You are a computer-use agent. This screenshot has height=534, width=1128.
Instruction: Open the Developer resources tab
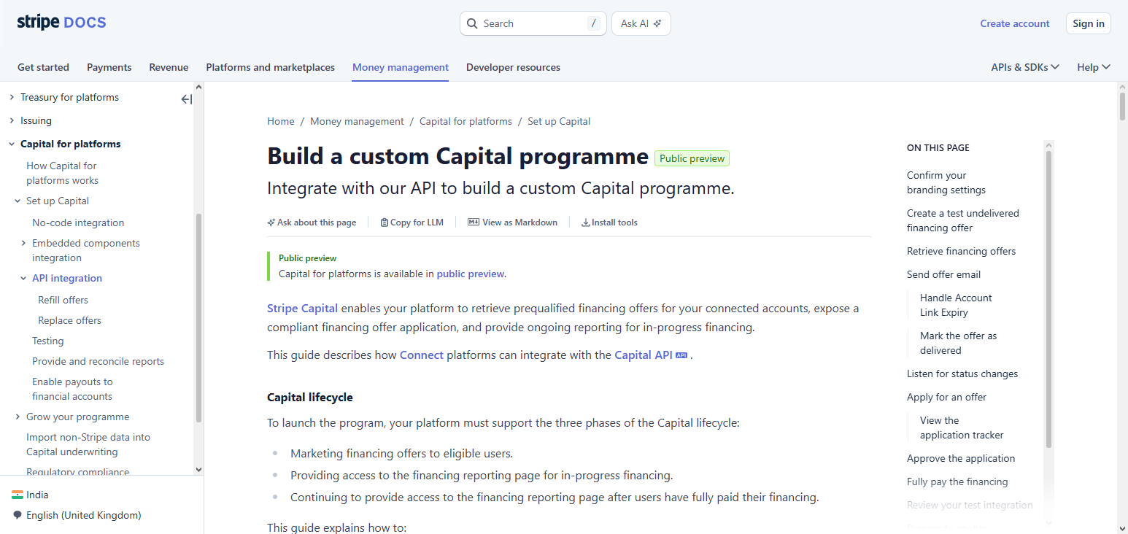[513, 67]
